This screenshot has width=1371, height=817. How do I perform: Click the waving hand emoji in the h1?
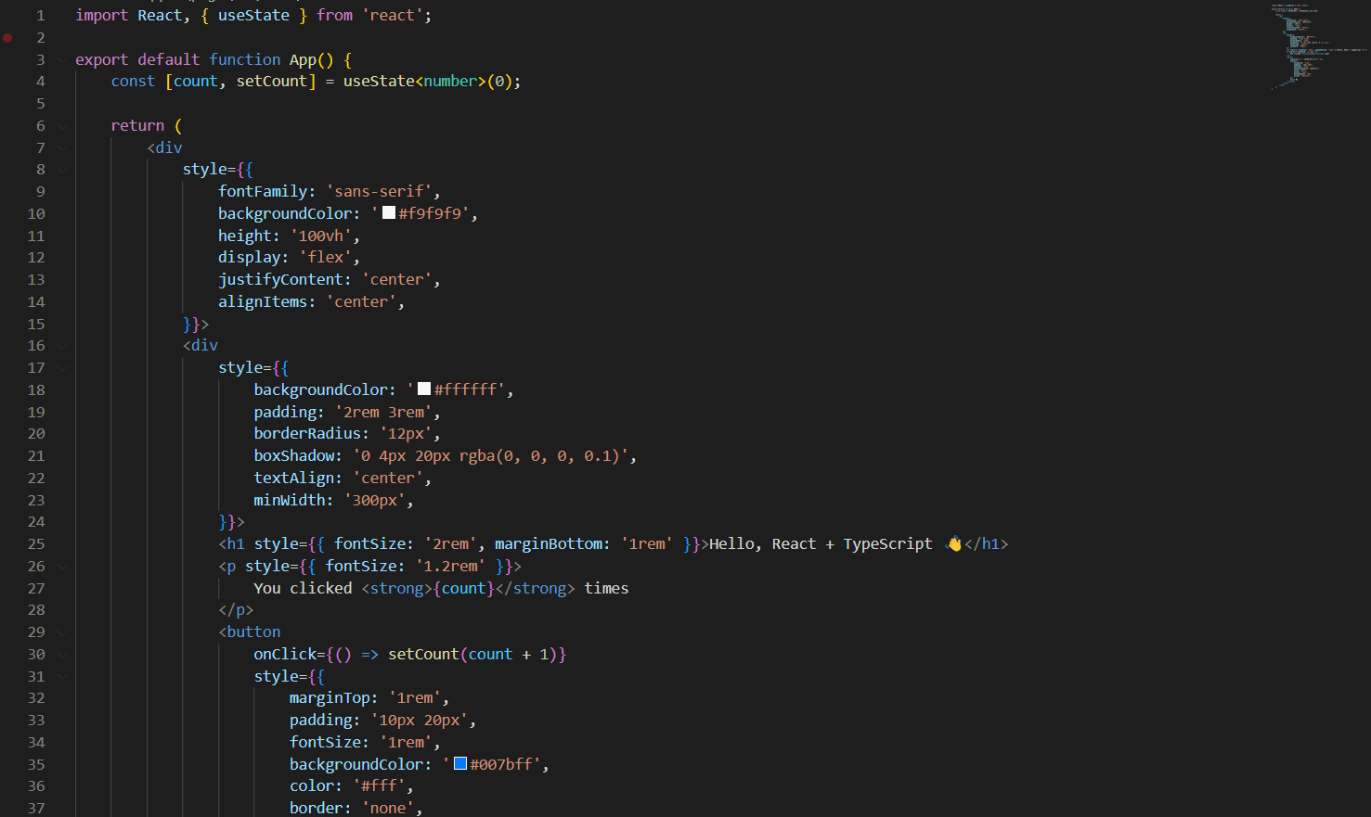953,544
